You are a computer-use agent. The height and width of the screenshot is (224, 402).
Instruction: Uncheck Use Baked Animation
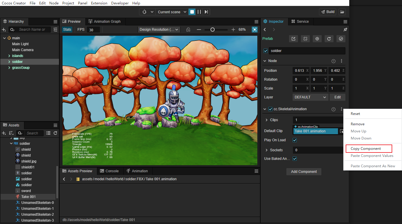click(295, 159)
